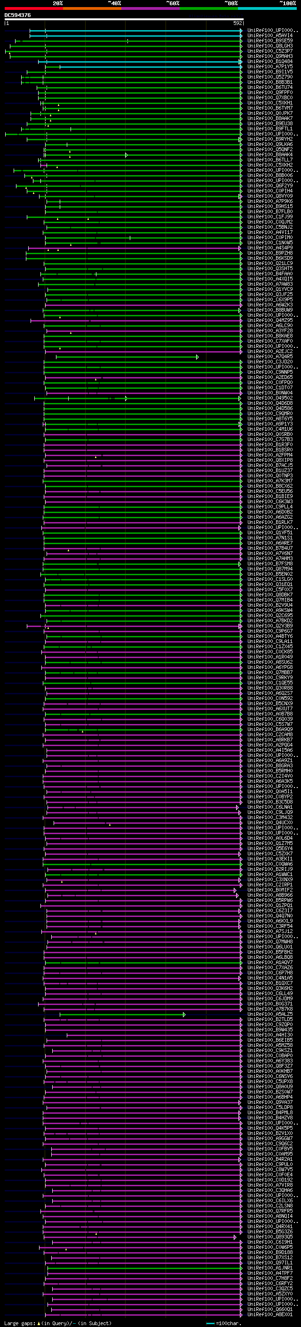
Task: Click the UniRef100_A4S4P9 hit label
Action: coord(270,248)
